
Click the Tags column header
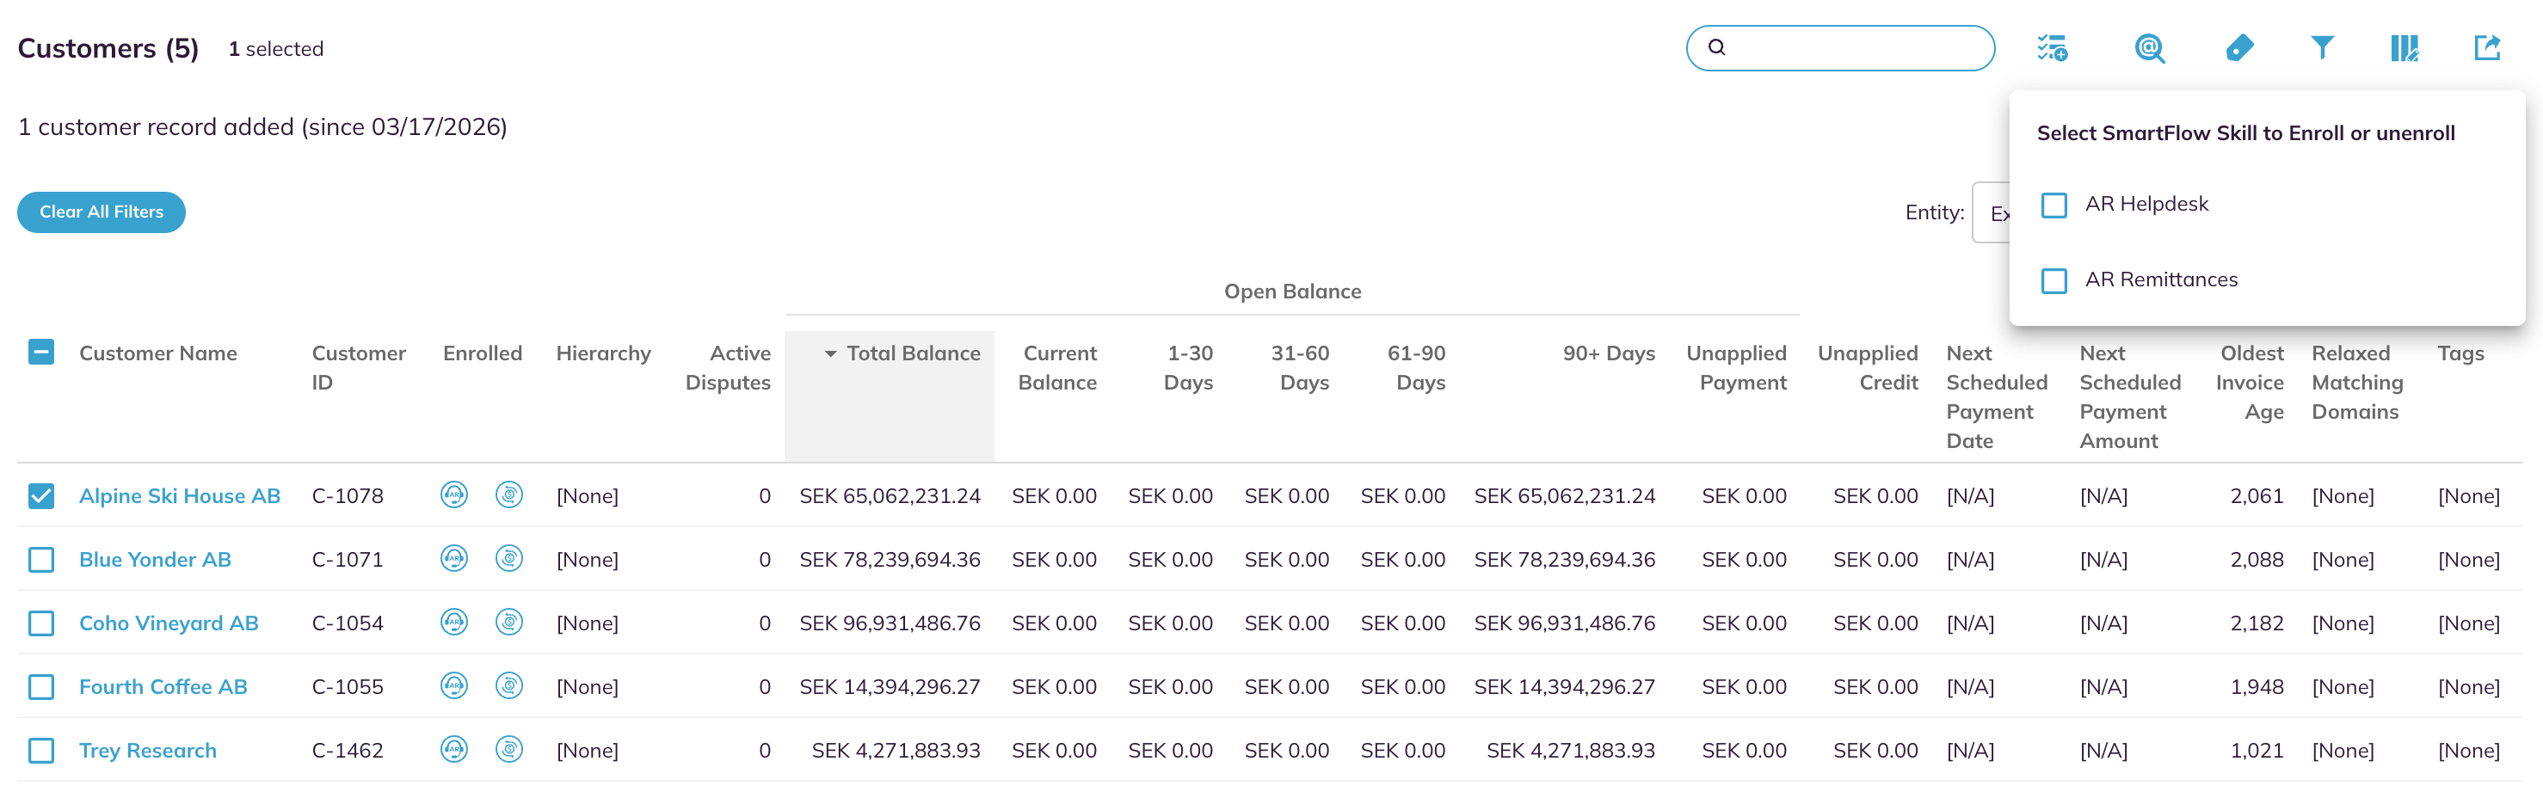(2460, 353)
